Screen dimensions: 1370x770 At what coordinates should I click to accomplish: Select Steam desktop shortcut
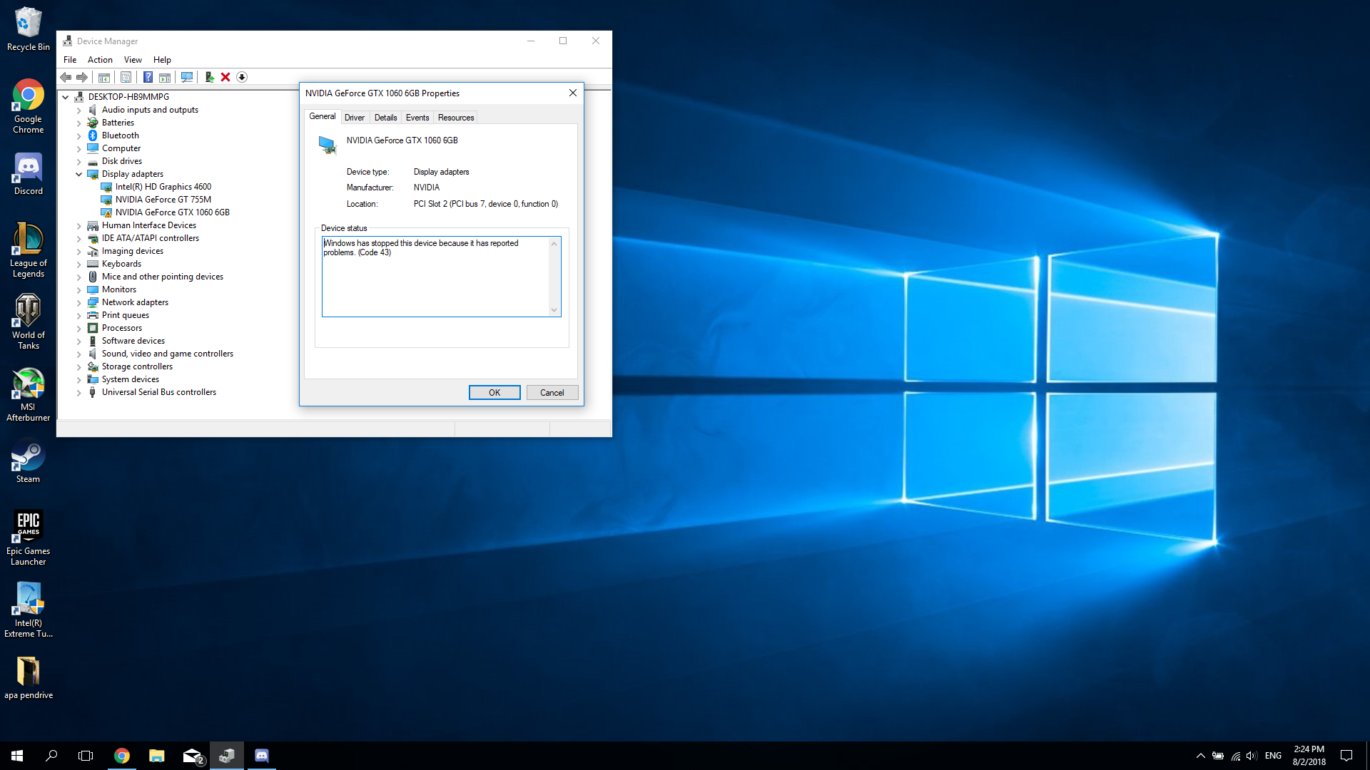pos(28,462)
